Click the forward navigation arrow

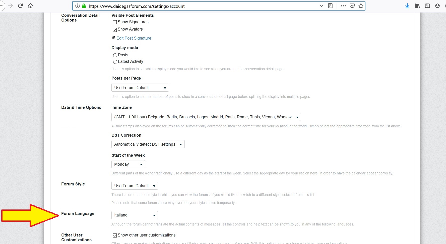(x=10, y=6)
